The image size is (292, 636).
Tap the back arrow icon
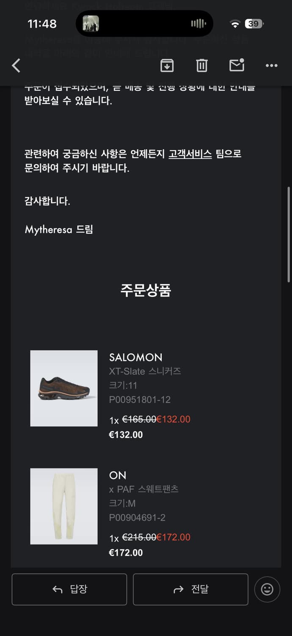(x=16, y=66)
